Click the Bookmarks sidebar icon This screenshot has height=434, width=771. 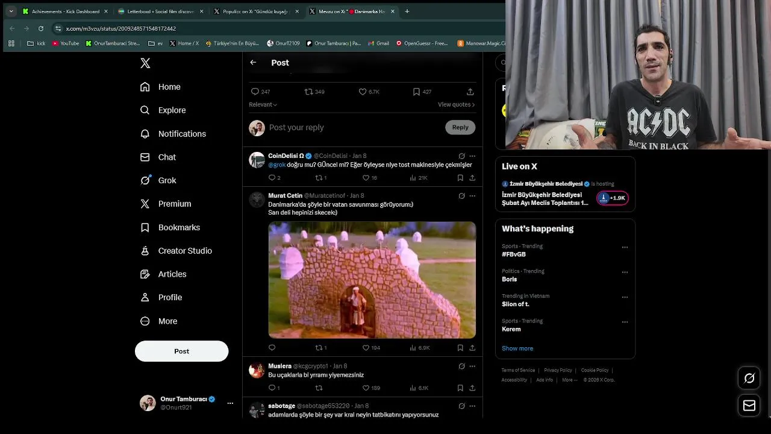[145, 227]
